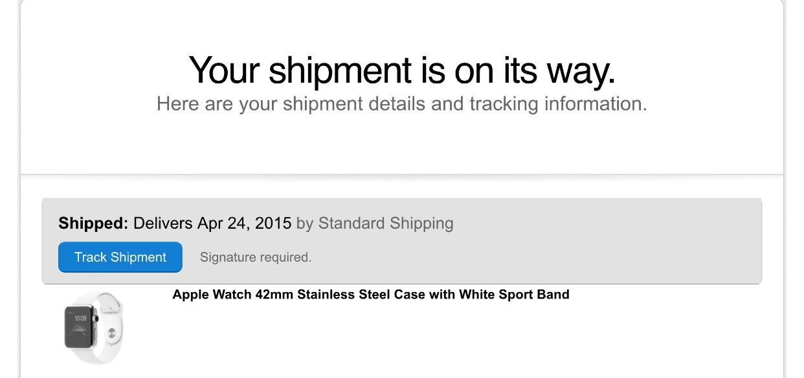The height and width of the screenshot is (378, 804).
Task: Click the 'Signature required.' note
Action: point(256,257)
